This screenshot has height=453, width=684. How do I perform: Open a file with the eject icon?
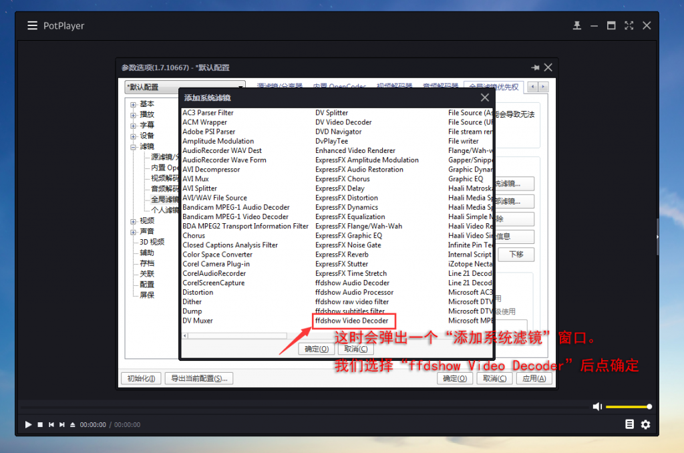[x=72, y=425]
